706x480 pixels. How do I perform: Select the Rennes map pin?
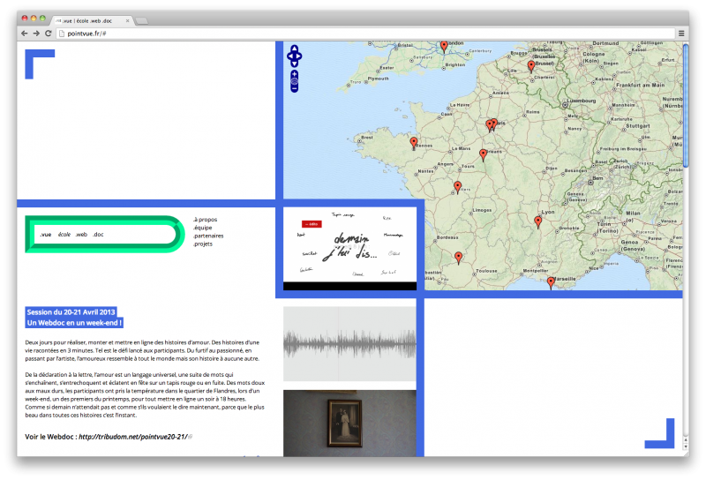(414, 143)
